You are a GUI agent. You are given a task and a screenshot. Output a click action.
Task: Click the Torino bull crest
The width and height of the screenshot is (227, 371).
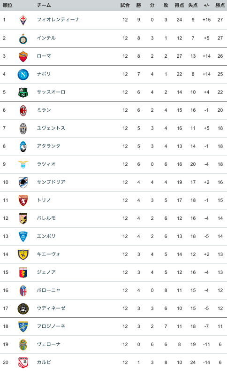pyautogui.click(x=23, y=201)
